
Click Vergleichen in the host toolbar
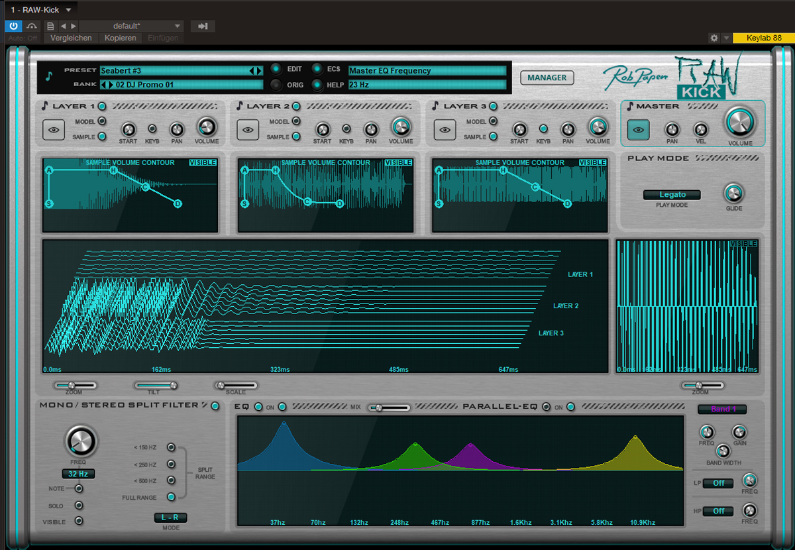click(70, 38)
